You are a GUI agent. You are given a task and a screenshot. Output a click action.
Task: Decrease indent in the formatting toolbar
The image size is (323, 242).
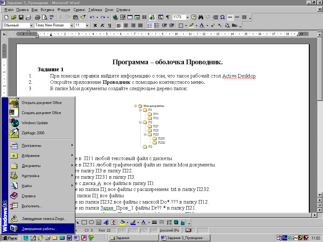[x=164, y=25]
